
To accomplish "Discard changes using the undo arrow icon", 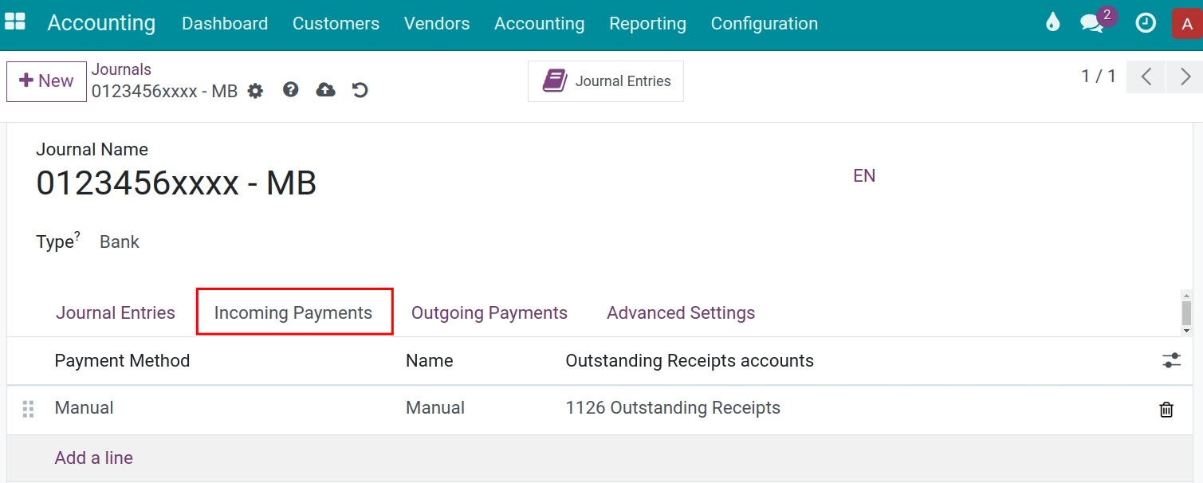I will [x=360, y=90].
